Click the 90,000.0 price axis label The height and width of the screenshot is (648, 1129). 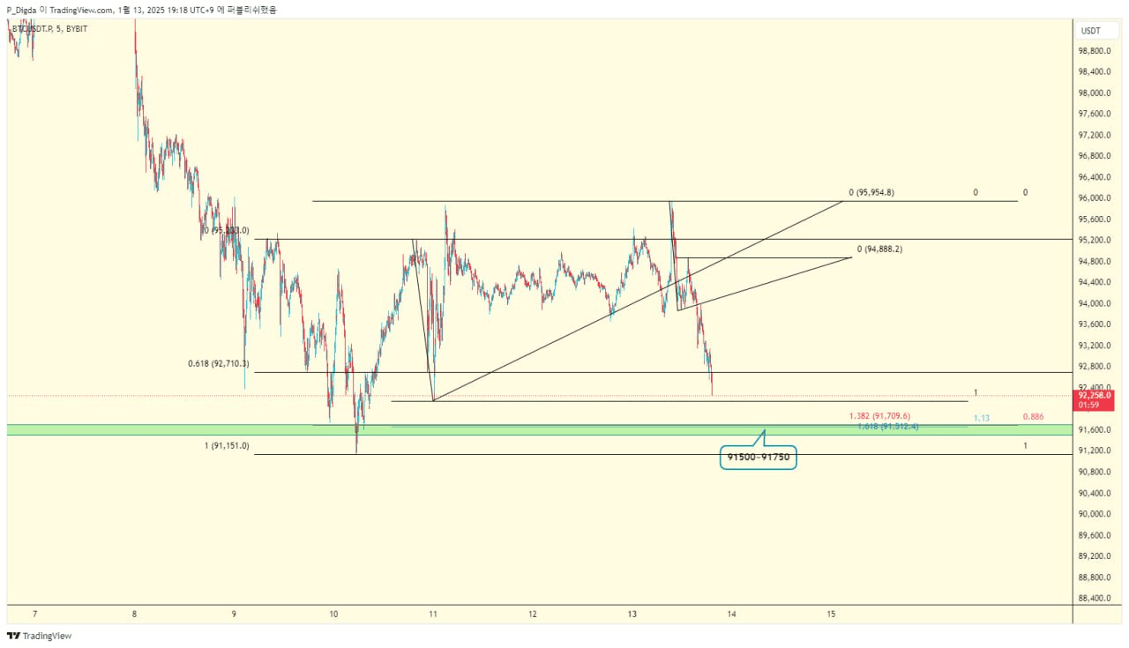tap(1094, 514)
